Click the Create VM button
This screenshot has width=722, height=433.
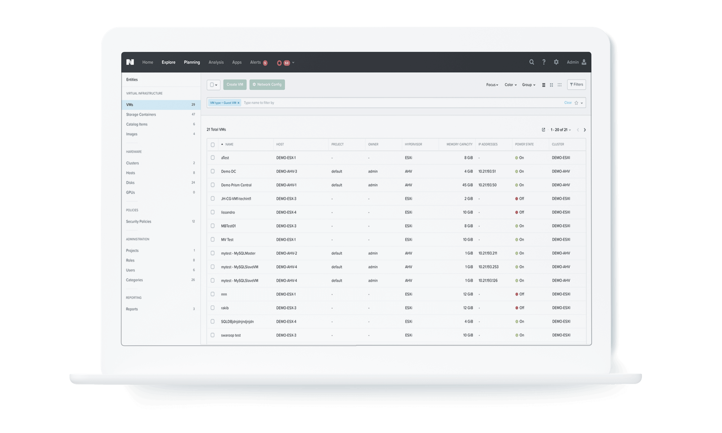pyautogui.click(x=235, y=84)
